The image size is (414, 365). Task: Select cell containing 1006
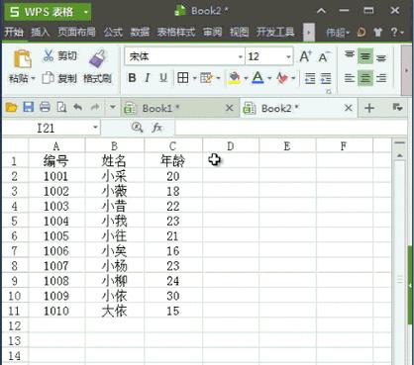click(56, 251)
